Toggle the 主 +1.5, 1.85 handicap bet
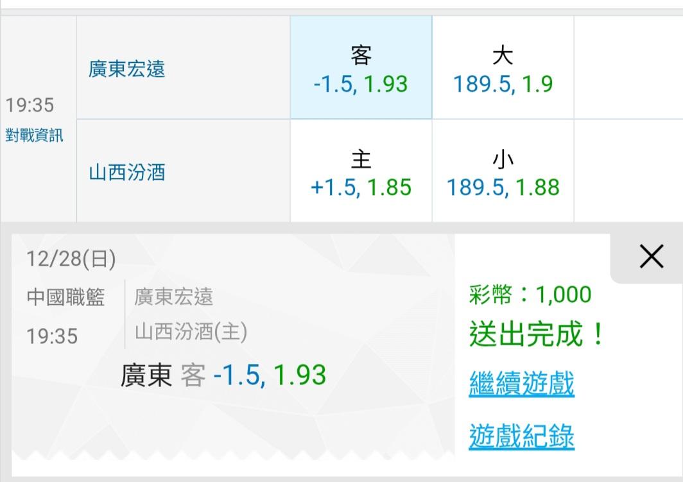 point(361,172)
